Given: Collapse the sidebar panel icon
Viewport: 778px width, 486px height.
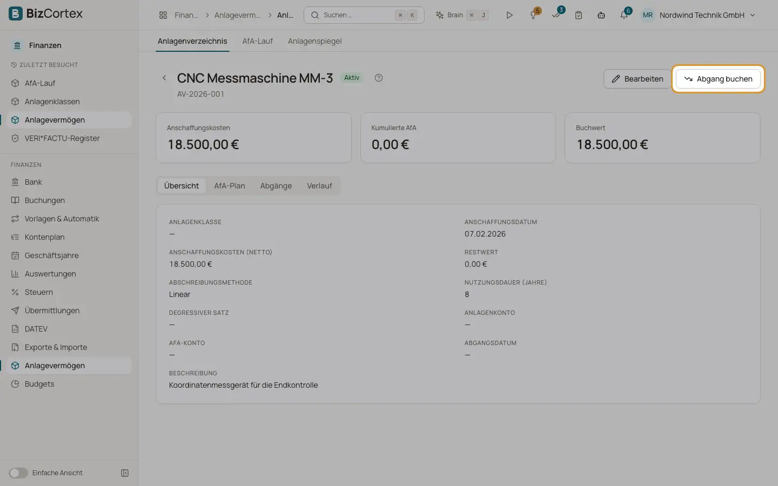Looking at the screenshot, I should coord(125,473).
